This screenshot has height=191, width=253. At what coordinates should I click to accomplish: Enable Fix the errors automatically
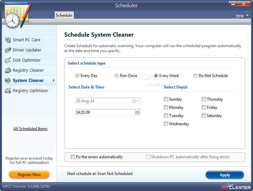coord(73,157)
